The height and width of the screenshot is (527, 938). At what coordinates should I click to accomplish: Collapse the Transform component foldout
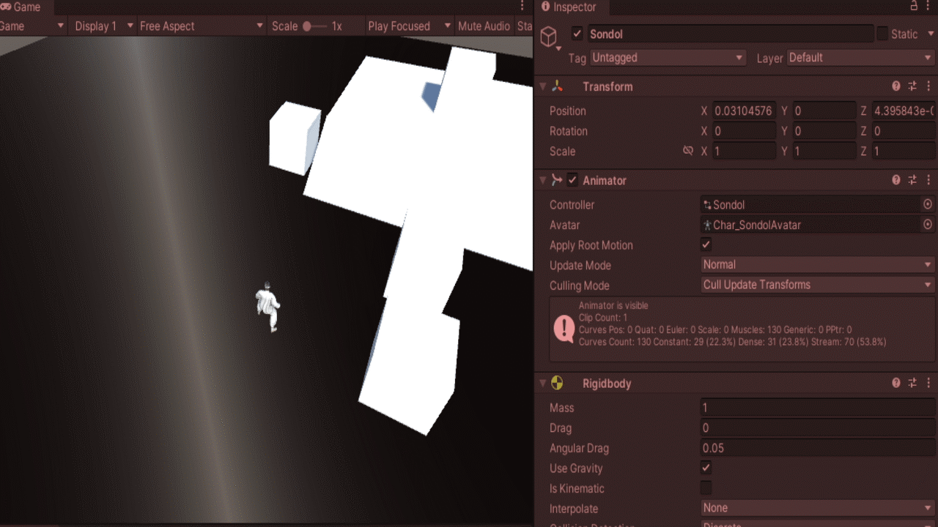point(543,86)
